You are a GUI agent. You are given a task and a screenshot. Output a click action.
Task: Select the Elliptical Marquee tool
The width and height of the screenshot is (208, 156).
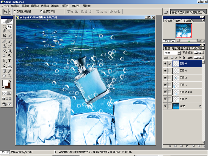4,27
